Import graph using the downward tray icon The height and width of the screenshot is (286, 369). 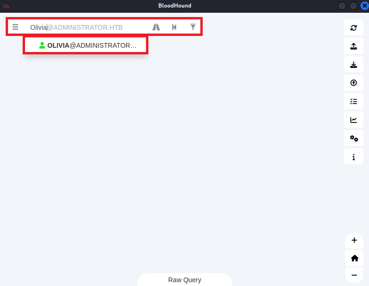coord(353,64)
